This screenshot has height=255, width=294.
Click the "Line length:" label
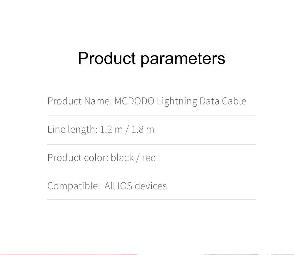[x=72, y=129]
